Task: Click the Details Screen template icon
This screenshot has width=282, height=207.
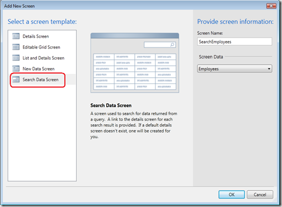Action: click(x=16, y=36)
